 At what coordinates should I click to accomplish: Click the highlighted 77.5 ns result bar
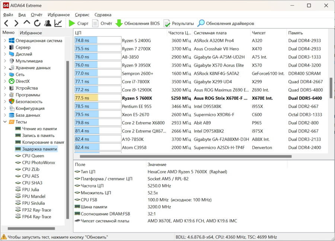pyautogui.click(x=98, y=98)
